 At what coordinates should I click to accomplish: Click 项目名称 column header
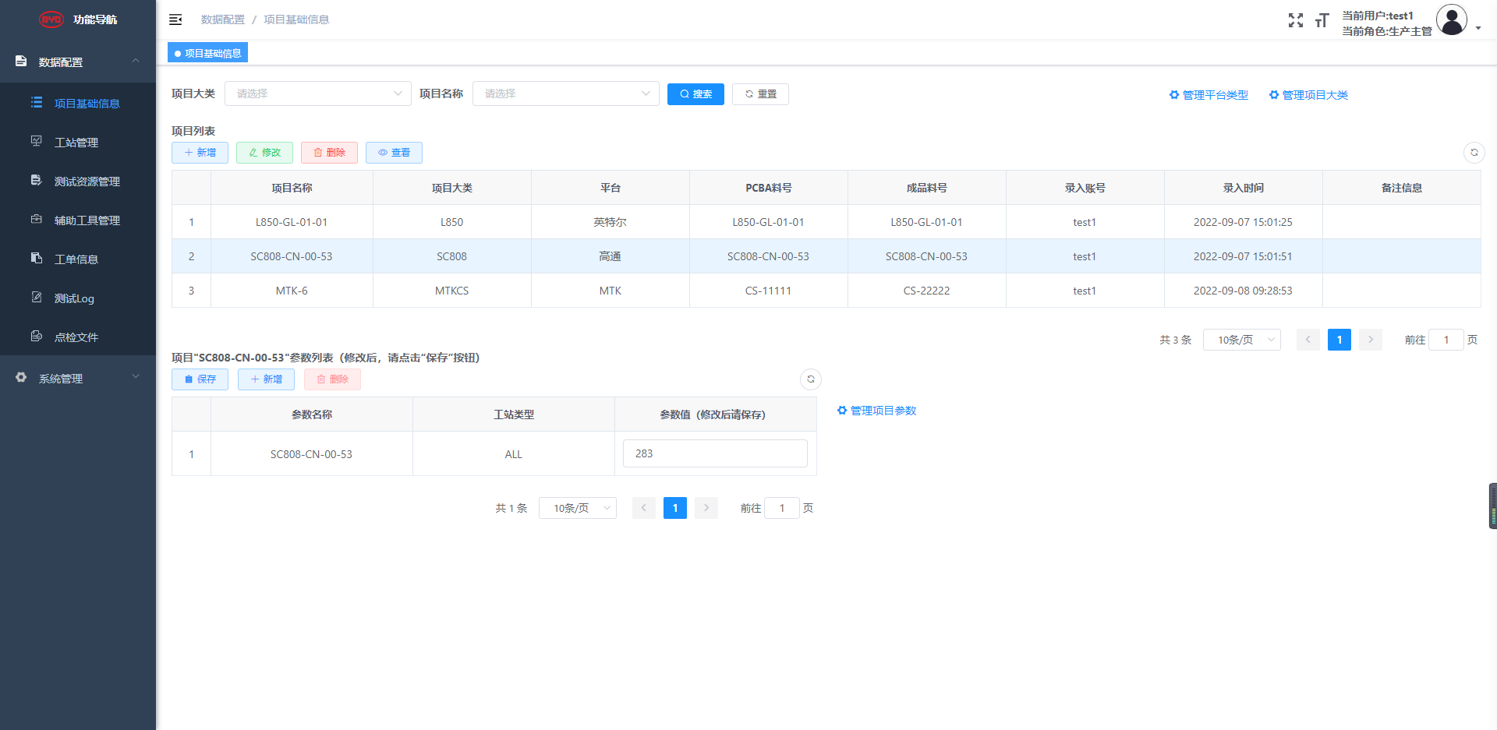(292, 188)
